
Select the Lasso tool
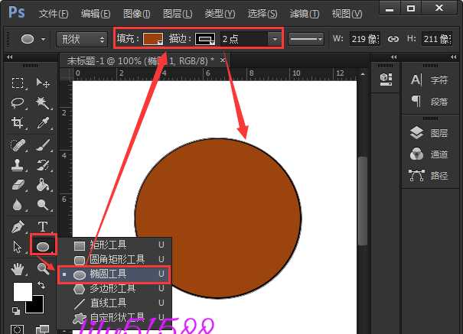click(x=18, y=103)
